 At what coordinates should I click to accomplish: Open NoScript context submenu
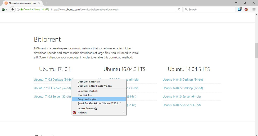click(99, 112)
